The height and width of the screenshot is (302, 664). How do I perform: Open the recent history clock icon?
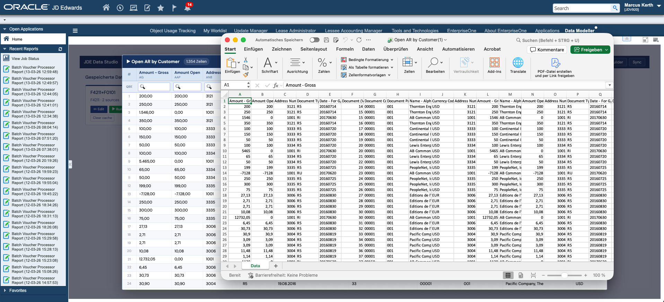pyautogui.click(x=120, y=8)
